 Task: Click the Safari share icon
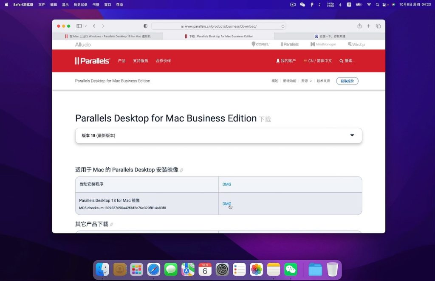(359, 26)
